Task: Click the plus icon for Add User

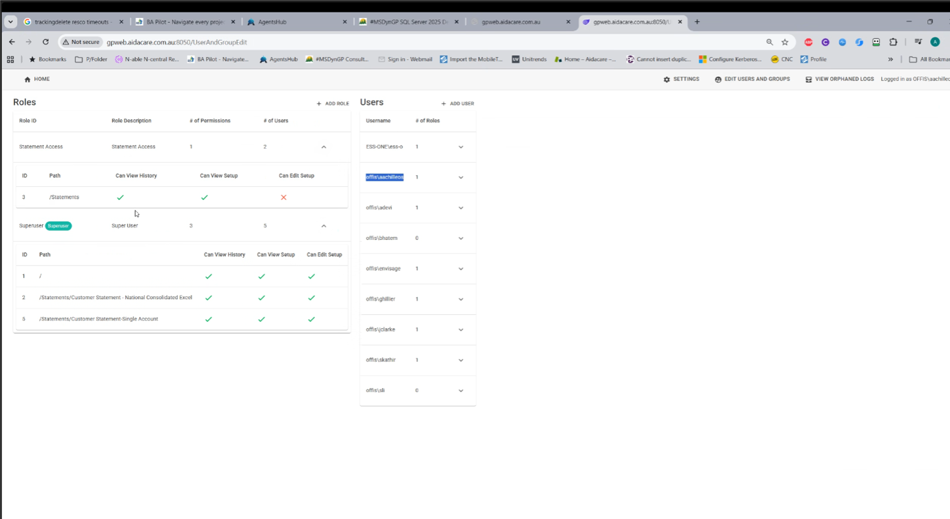Action: pos(444,103)
